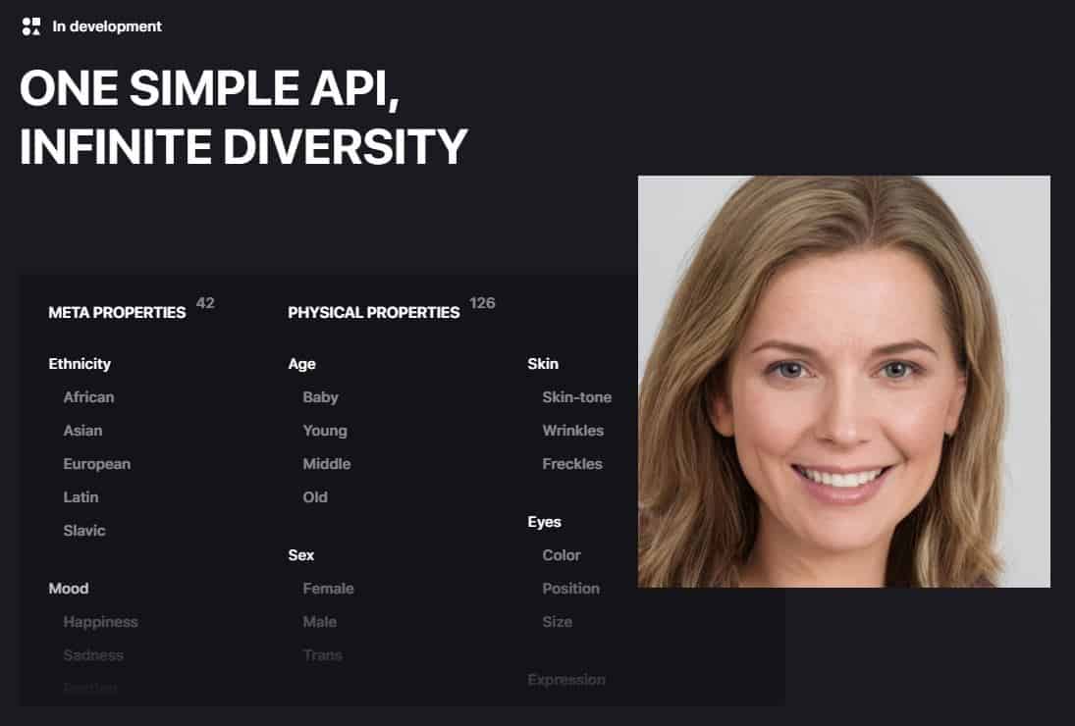The image size is (1075, 726).
Task: Select European ethnicity property
Action: coord(96,464)
